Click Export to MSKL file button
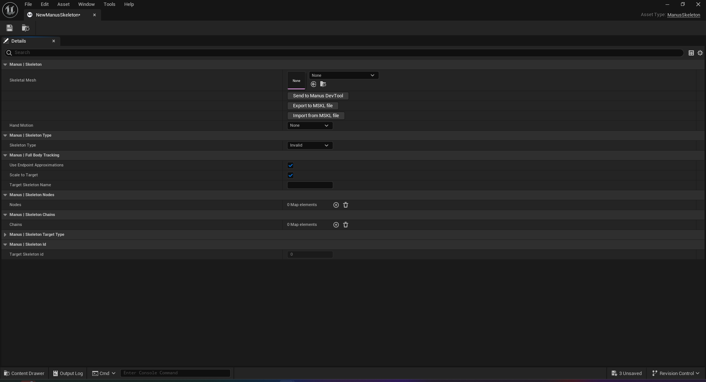The width and height of the screenshot is (706, 382). (x=313, y=106)
